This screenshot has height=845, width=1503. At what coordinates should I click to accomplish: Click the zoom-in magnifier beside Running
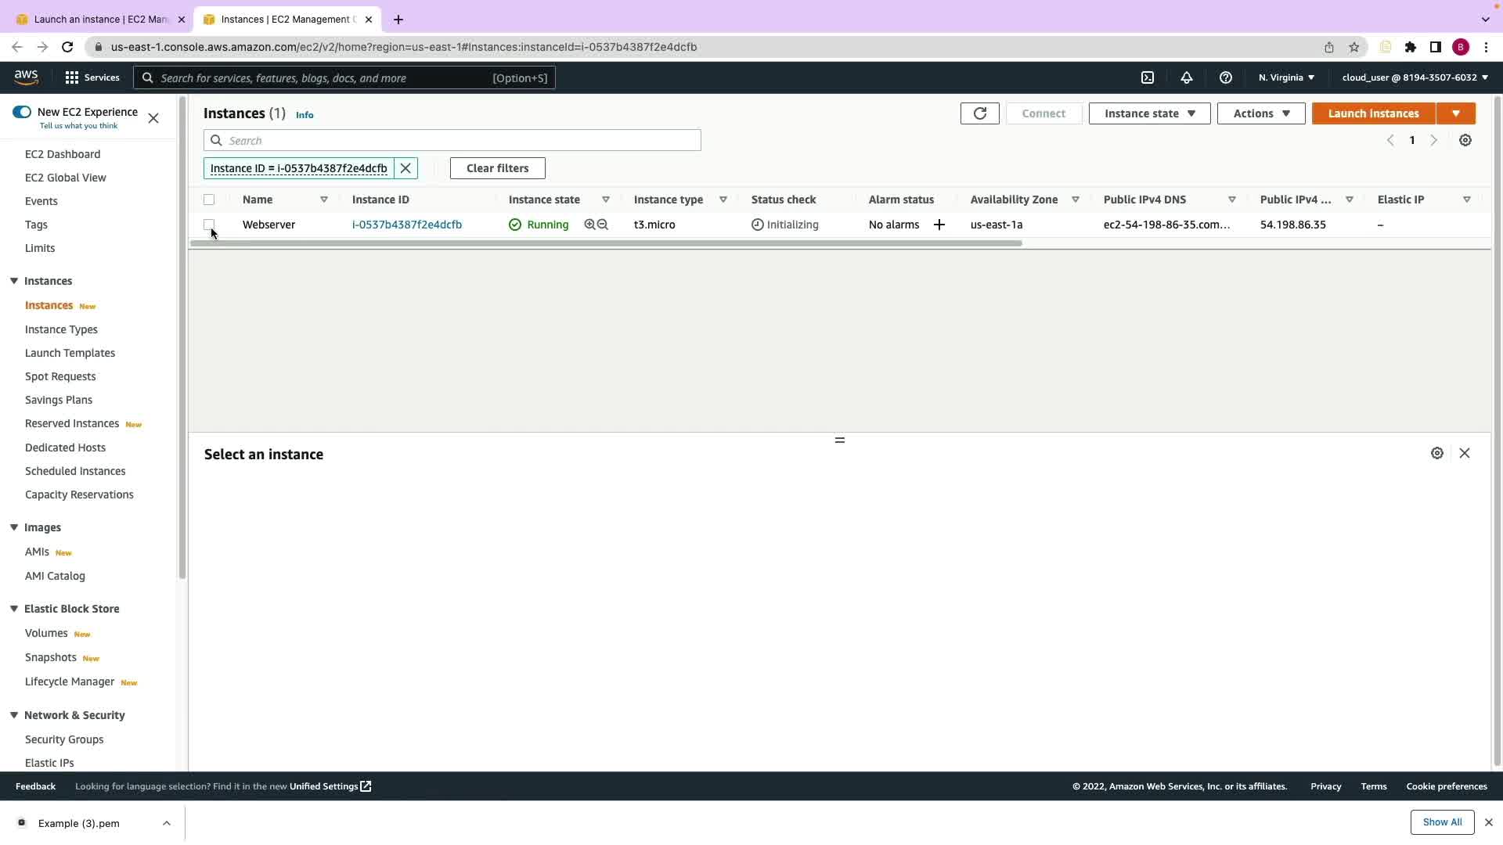pyautogui.click(x=589, y=225)
